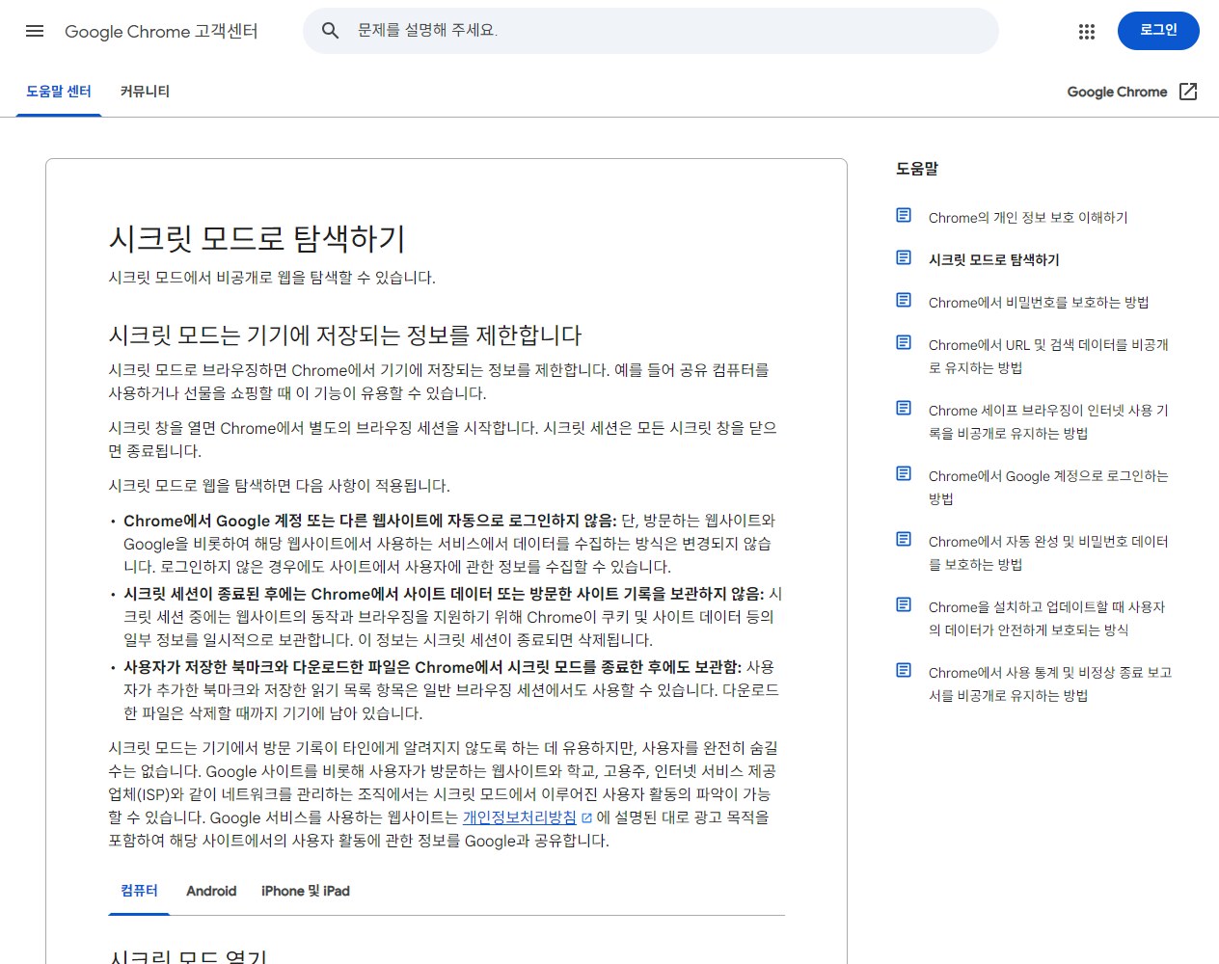The width and height of the screenshot is (1219, 964).
Task: Open 'Chrome을 설치하고 업데이트할 때' data protection article
Action: pyautogui.click(x=1047, y=619)
